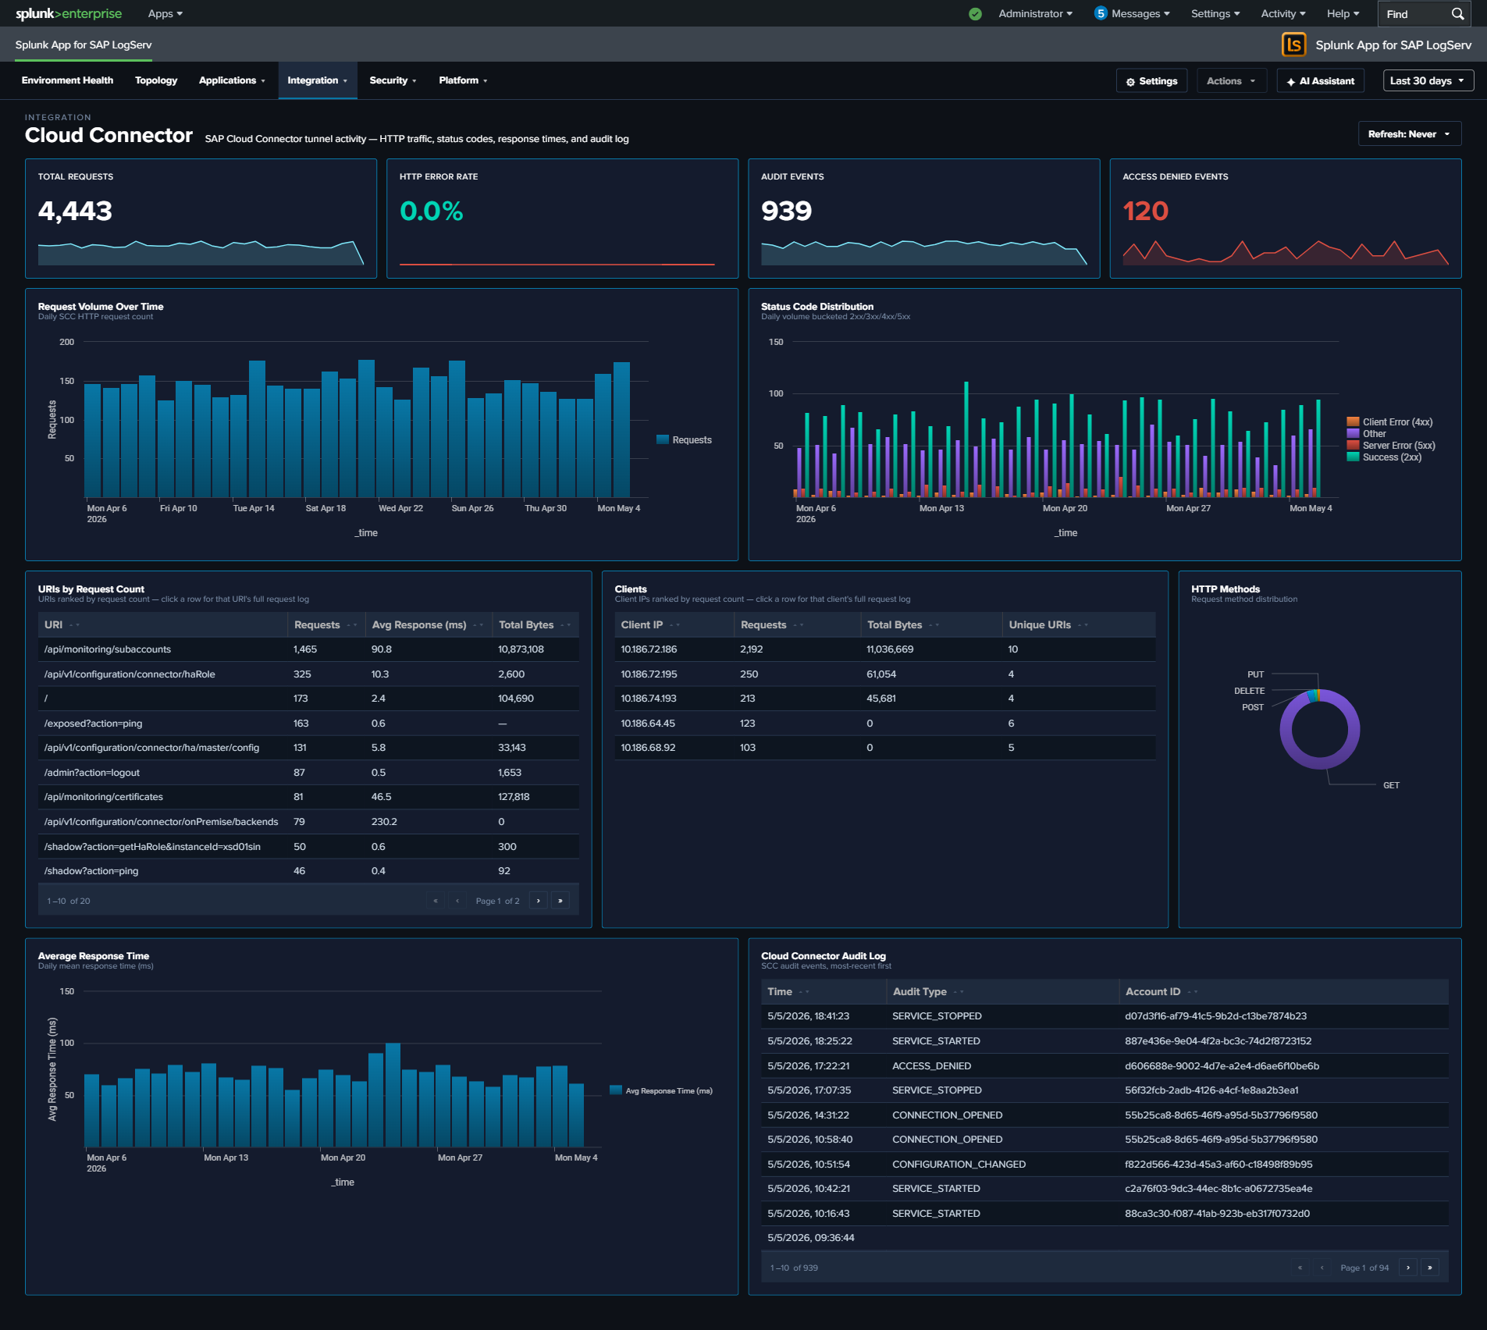Click the Other legend swatch
Image resolution: width=1487 pixels, height=1330 pixels.
click(x=1353, y=434)
